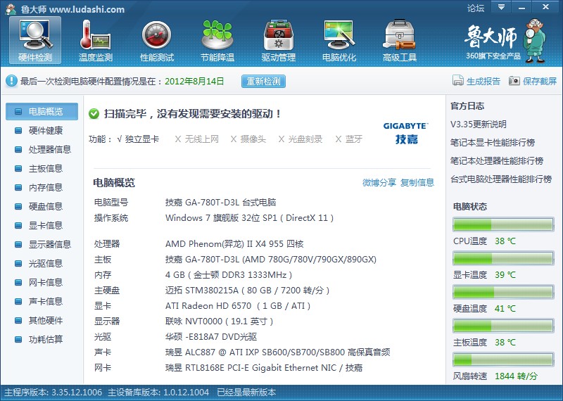Click the 蓝牙 feature label

[x=354, y=139]
